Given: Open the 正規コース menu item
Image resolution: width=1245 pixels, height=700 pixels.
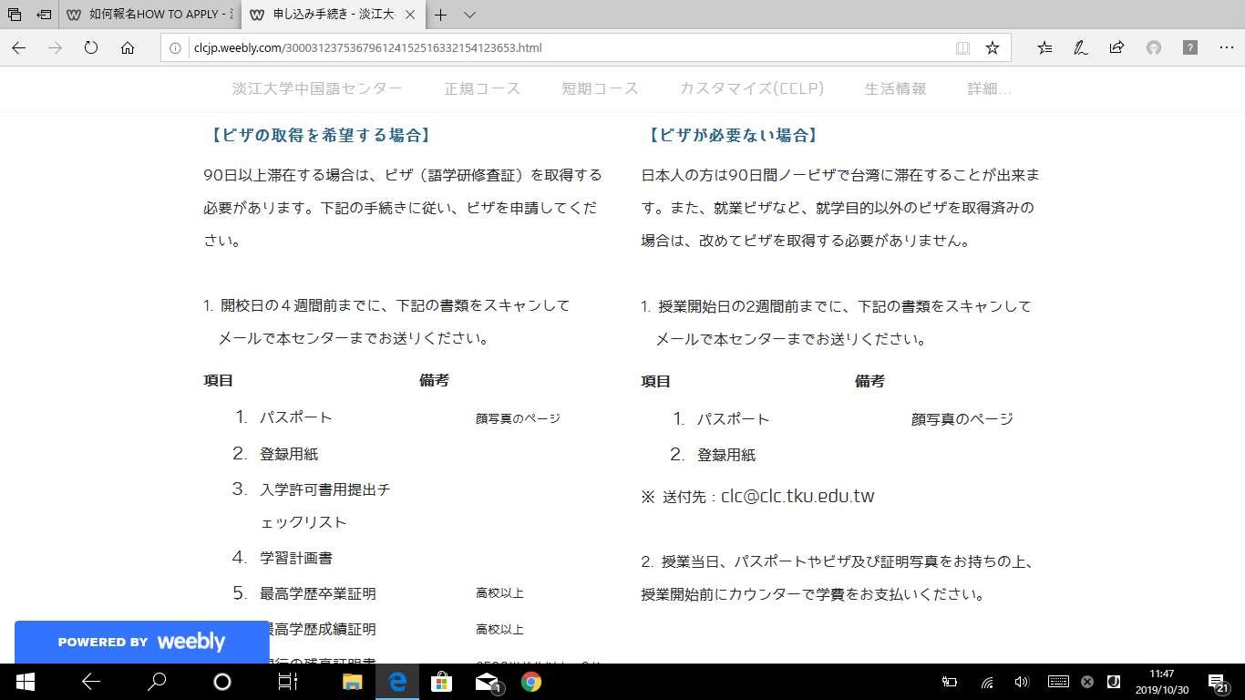Looking at the screenshot, I should pos(482,88).
